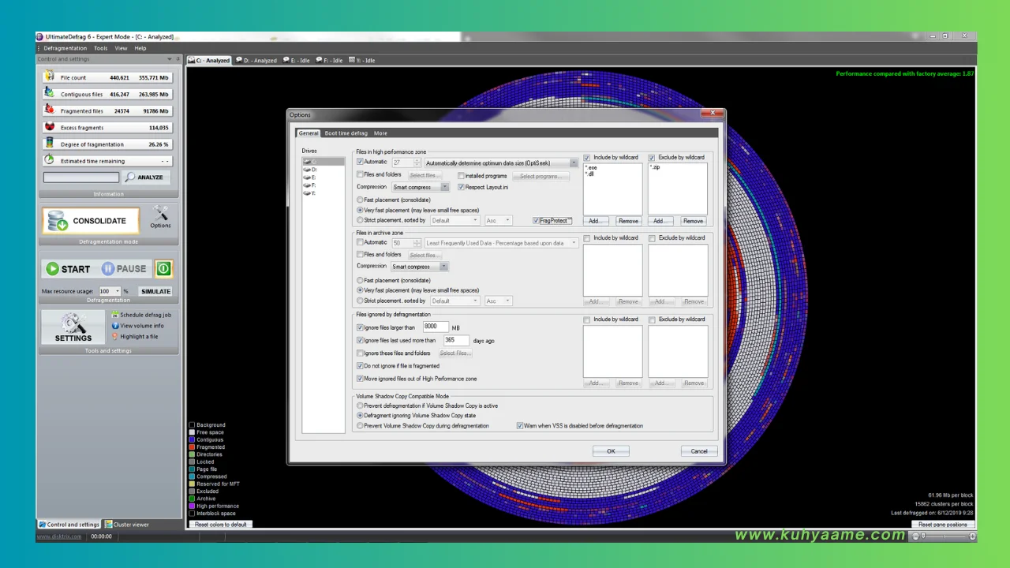Click the Control and settings tab icon

43,524
